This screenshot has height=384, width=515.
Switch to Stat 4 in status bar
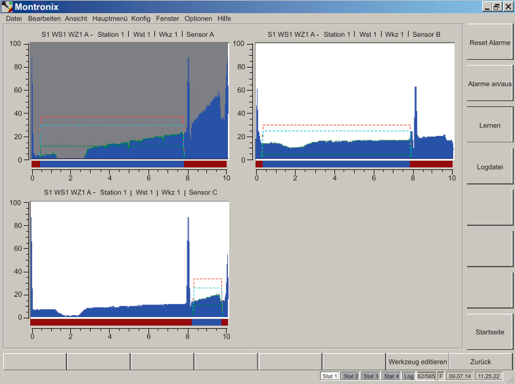coord(391,376)
